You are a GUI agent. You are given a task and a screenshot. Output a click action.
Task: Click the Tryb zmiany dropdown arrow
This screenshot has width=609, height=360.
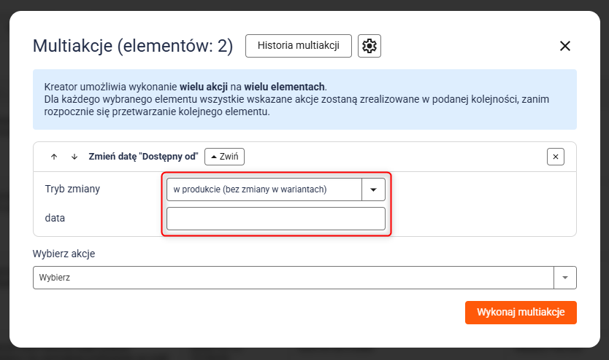(x=373, y=189)
